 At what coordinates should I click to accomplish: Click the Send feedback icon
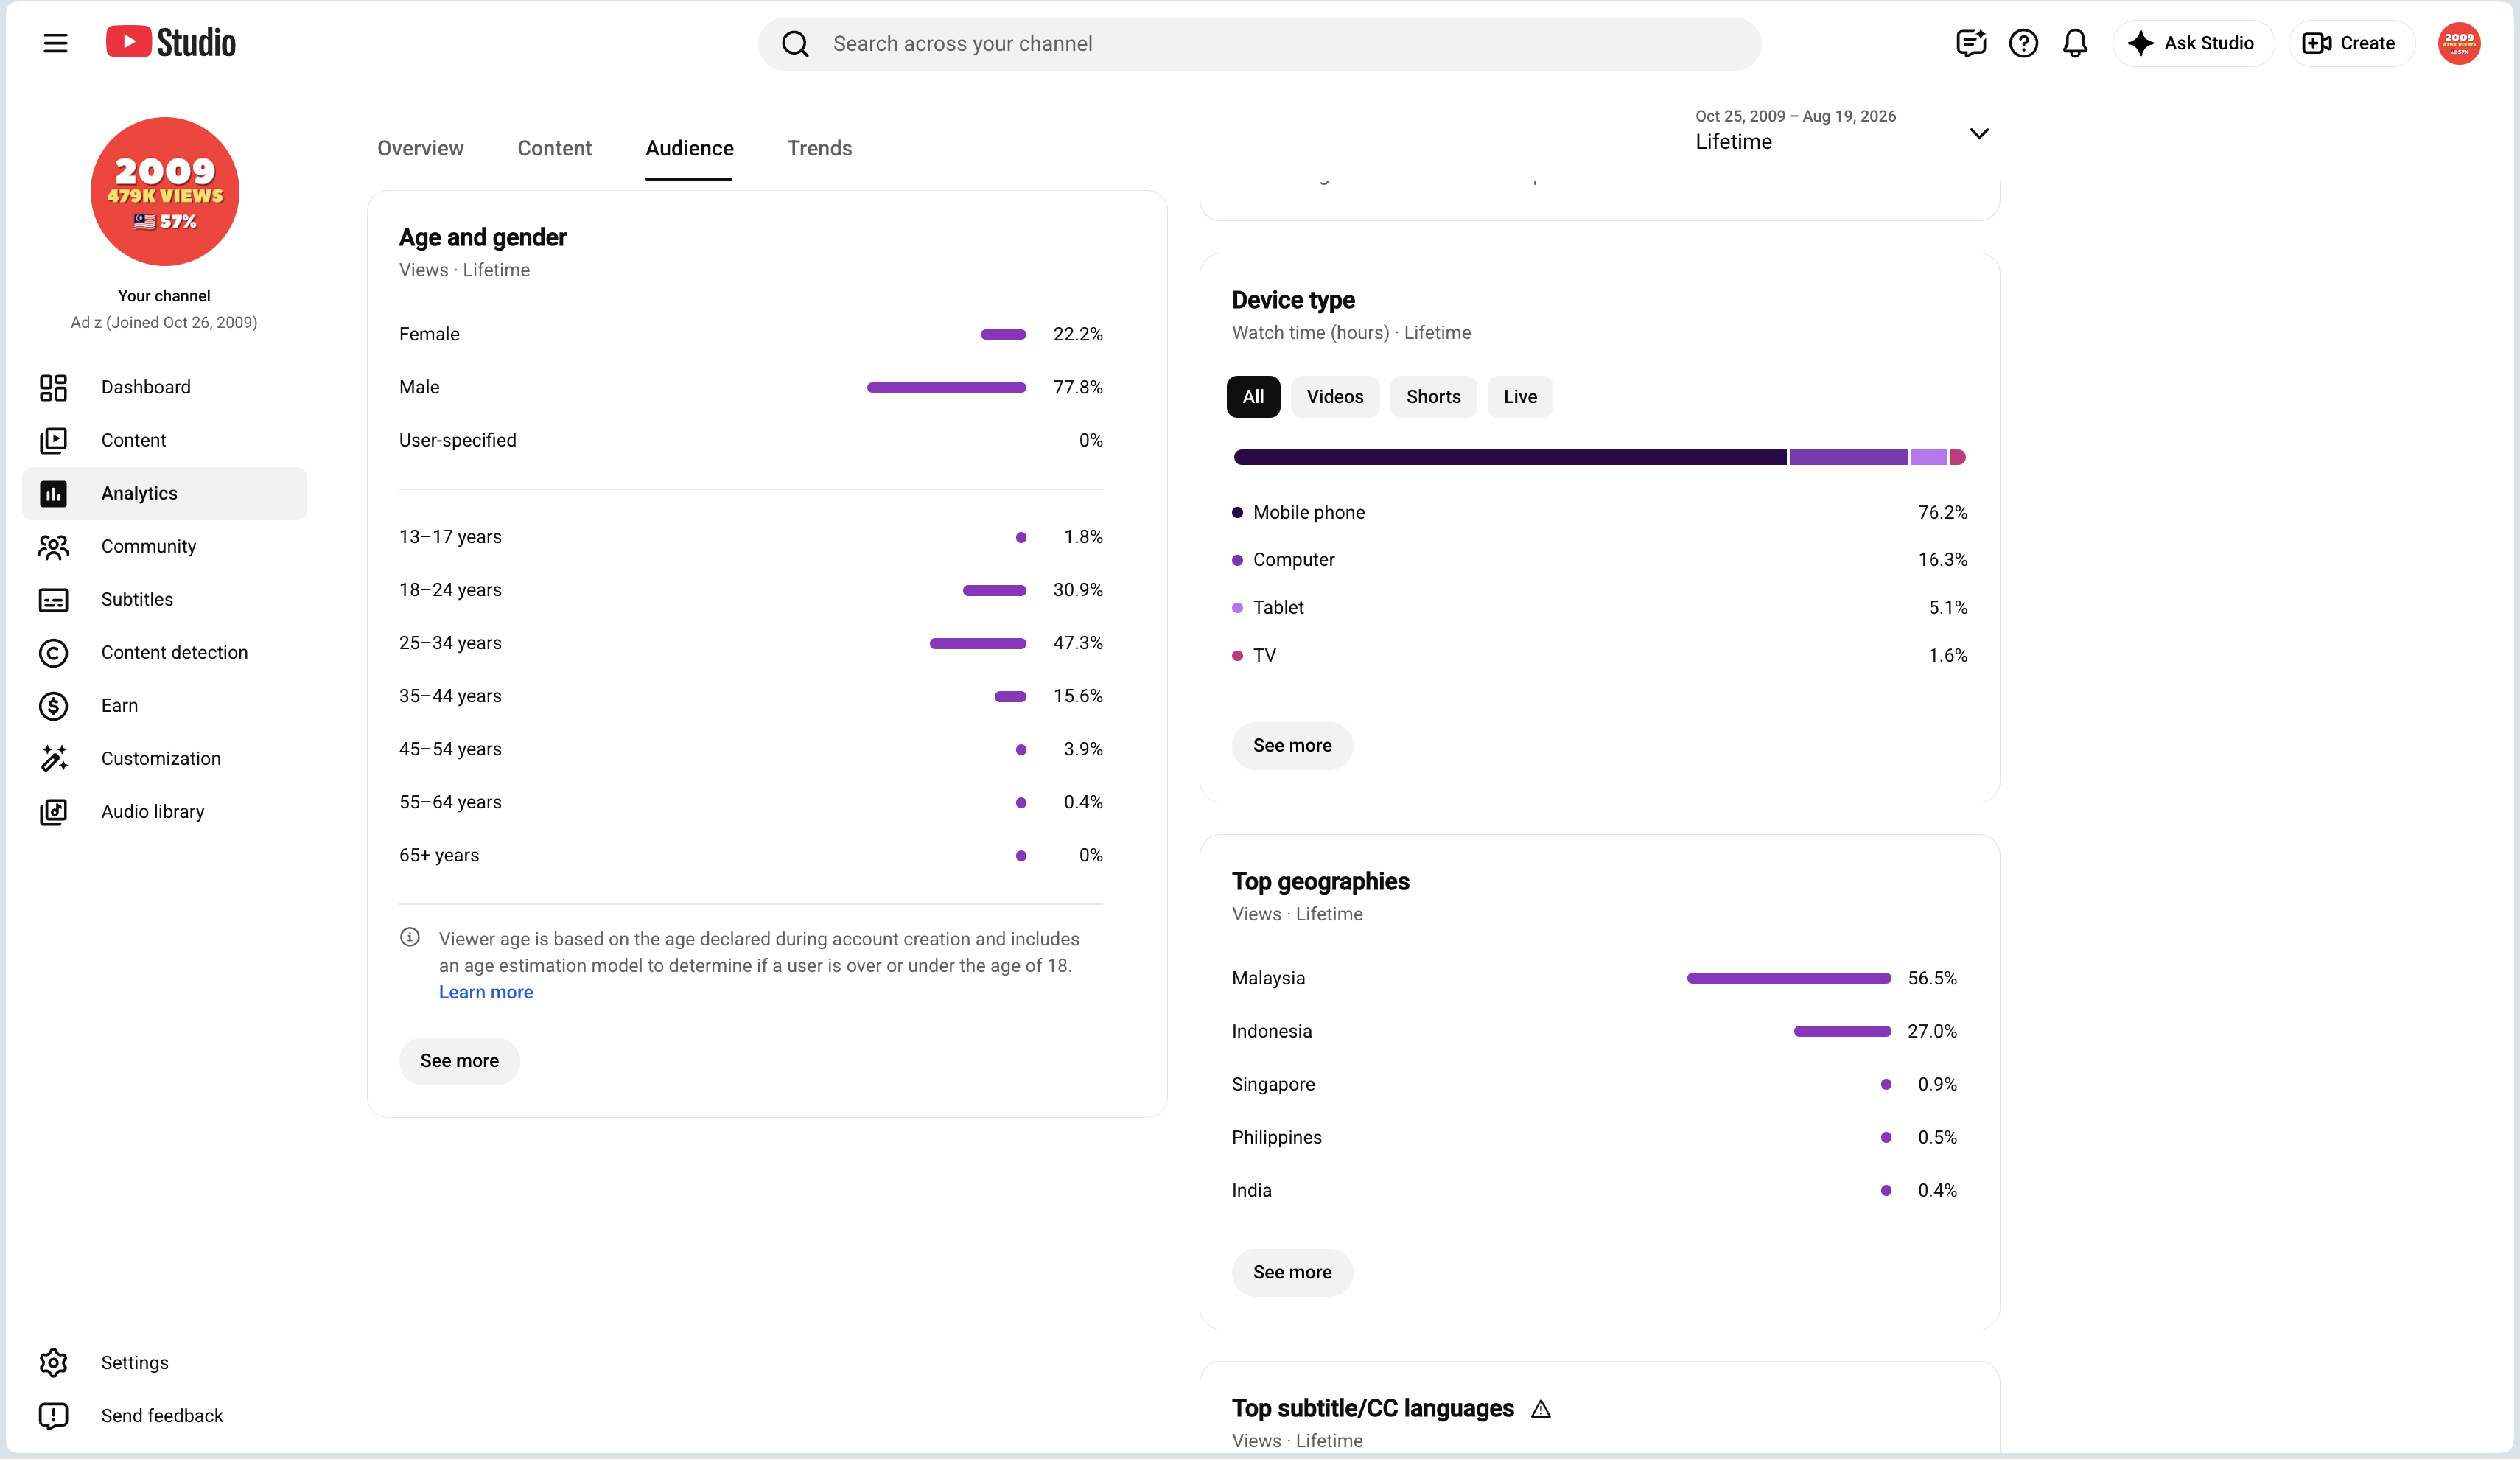click(53, 1416)
